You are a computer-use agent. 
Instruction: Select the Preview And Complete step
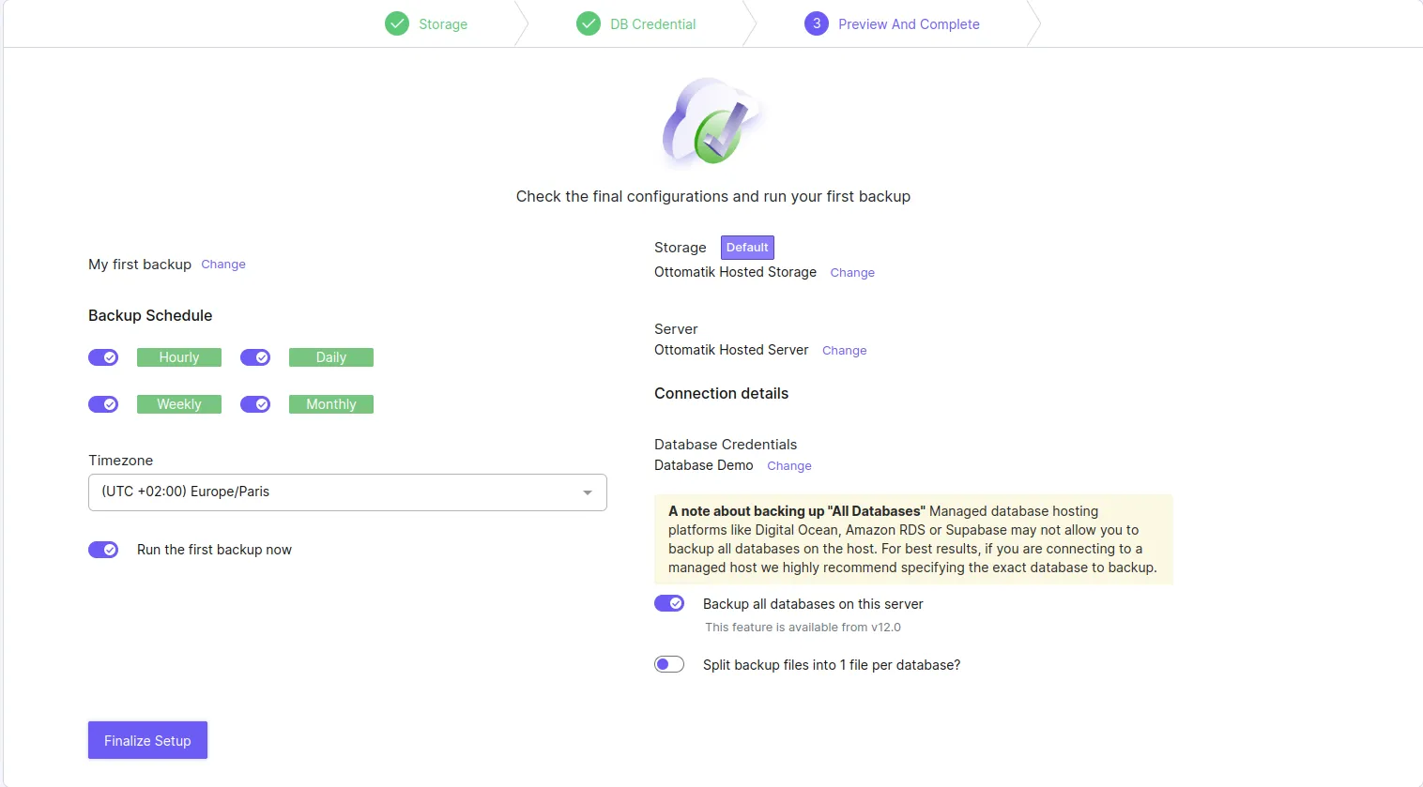tap(908, 24)
